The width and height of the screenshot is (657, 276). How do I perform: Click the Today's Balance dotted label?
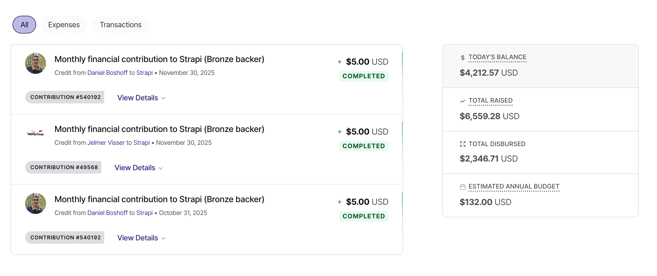pyautogui.click(x=497, y=57)
